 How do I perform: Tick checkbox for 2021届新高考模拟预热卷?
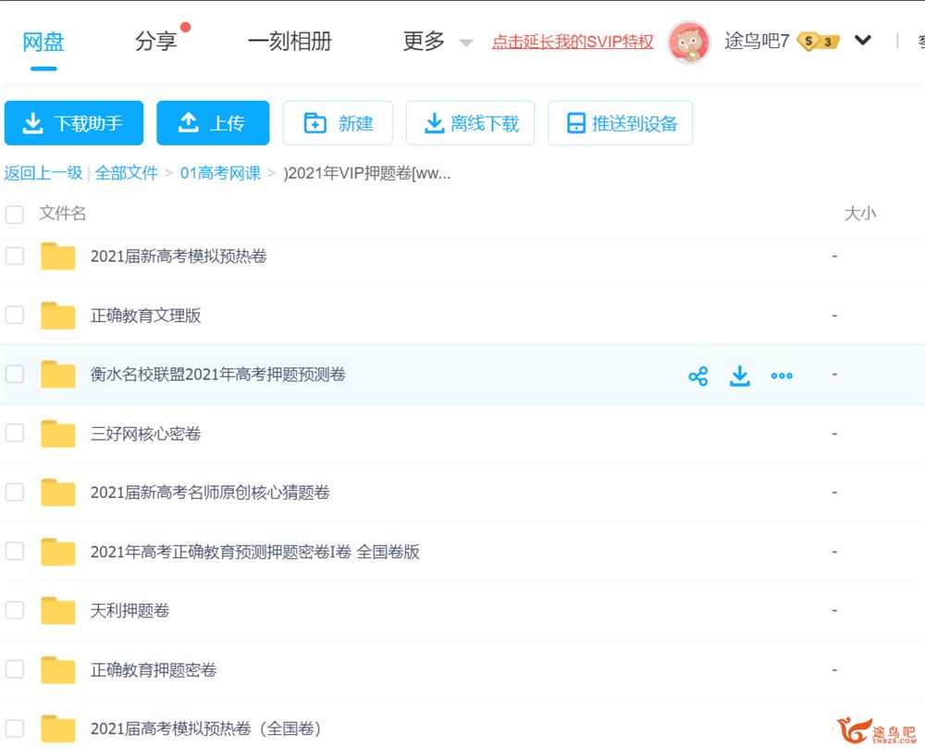(14, 256)
